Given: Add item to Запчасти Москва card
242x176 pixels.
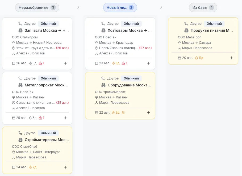Looking at the screenshot, I should point(66,63).
